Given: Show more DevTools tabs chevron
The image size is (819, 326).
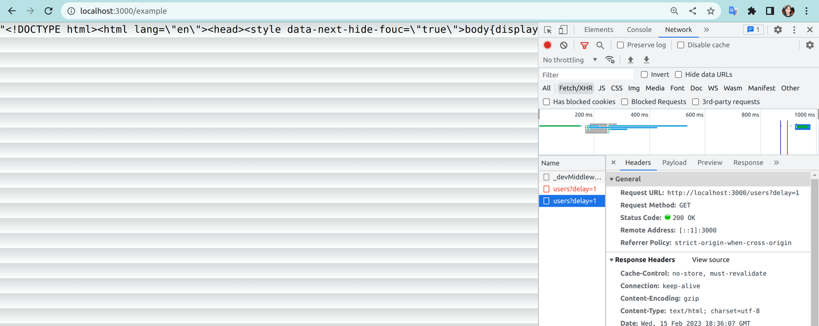Looking at the screenshot, I should coord(706,30).
